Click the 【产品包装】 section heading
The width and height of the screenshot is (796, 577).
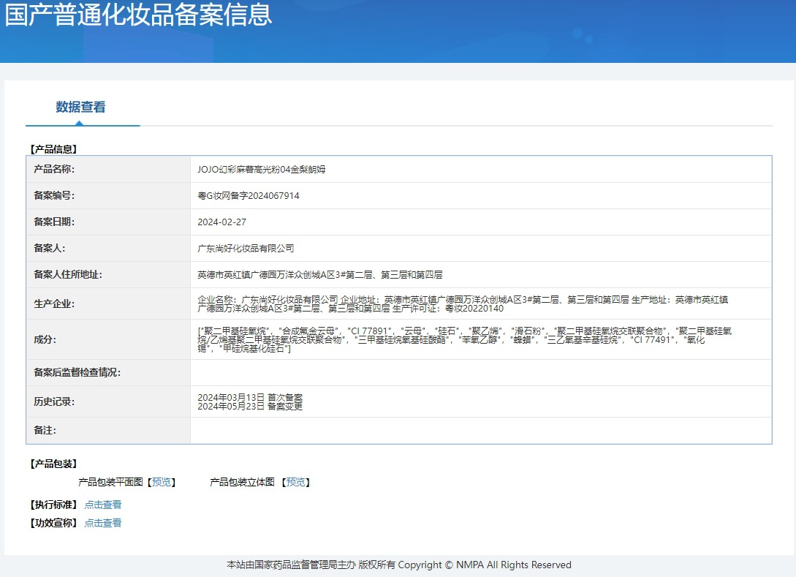(53, 464)
